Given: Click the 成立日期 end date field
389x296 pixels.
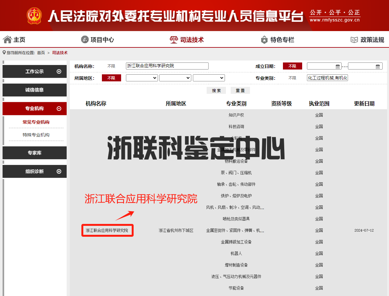Looking at the screenshot, I should pos(365,66).
